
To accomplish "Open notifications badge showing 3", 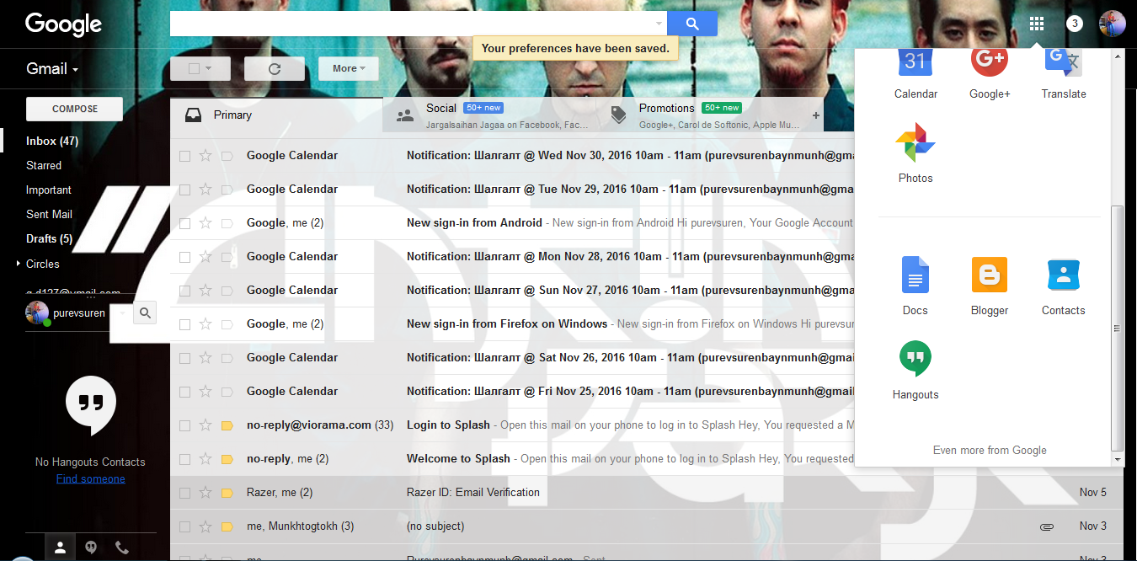I will click(x=1075, y=24).
